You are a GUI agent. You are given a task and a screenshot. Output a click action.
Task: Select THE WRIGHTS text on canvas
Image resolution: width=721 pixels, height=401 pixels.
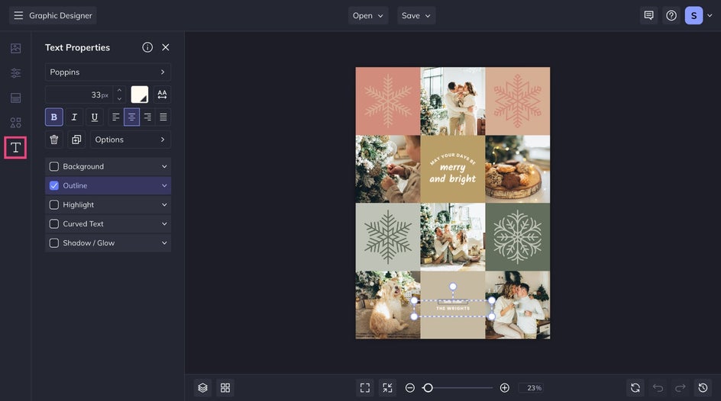(x=453, y=308)
